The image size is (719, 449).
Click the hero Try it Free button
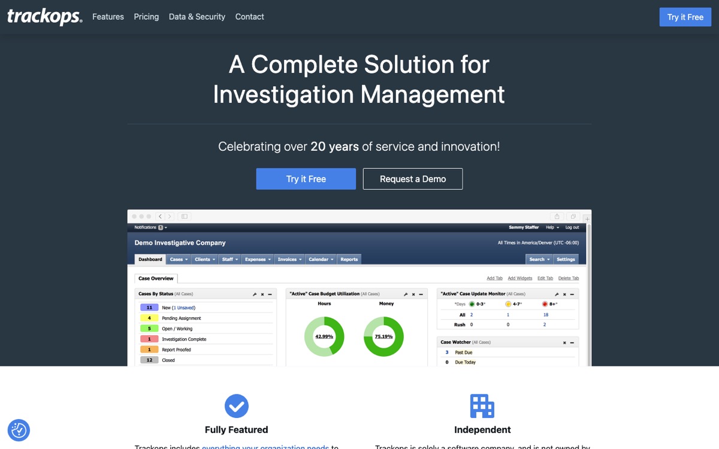306,179
